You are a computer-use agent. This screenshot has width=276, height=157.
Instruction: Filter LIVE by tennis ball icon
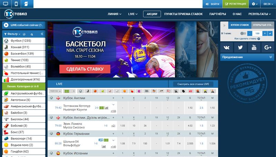102,91
